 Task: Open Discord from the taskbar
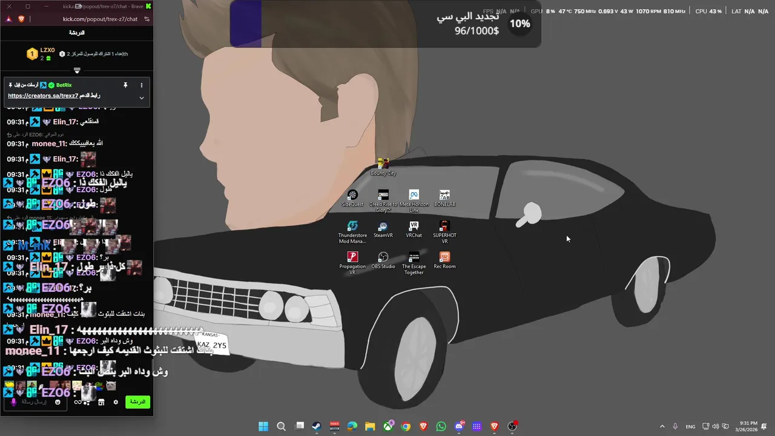click(459, 426)
